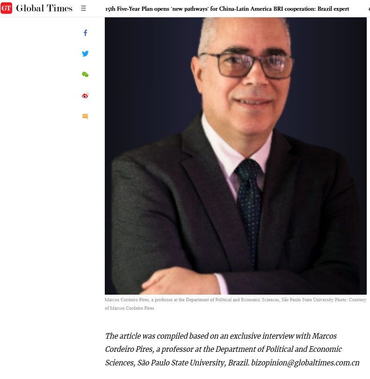370x379 pixels.
Task: Click the red GT logo icon
Action: (x=6, y=8)
